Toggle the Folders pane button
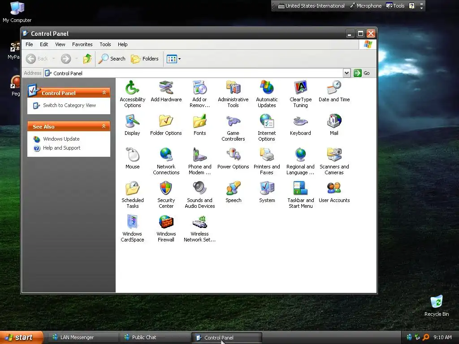 tap(145, 59)
